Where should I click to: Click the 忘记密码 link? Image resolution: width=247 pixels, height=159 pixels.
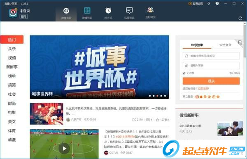[235, 73]
